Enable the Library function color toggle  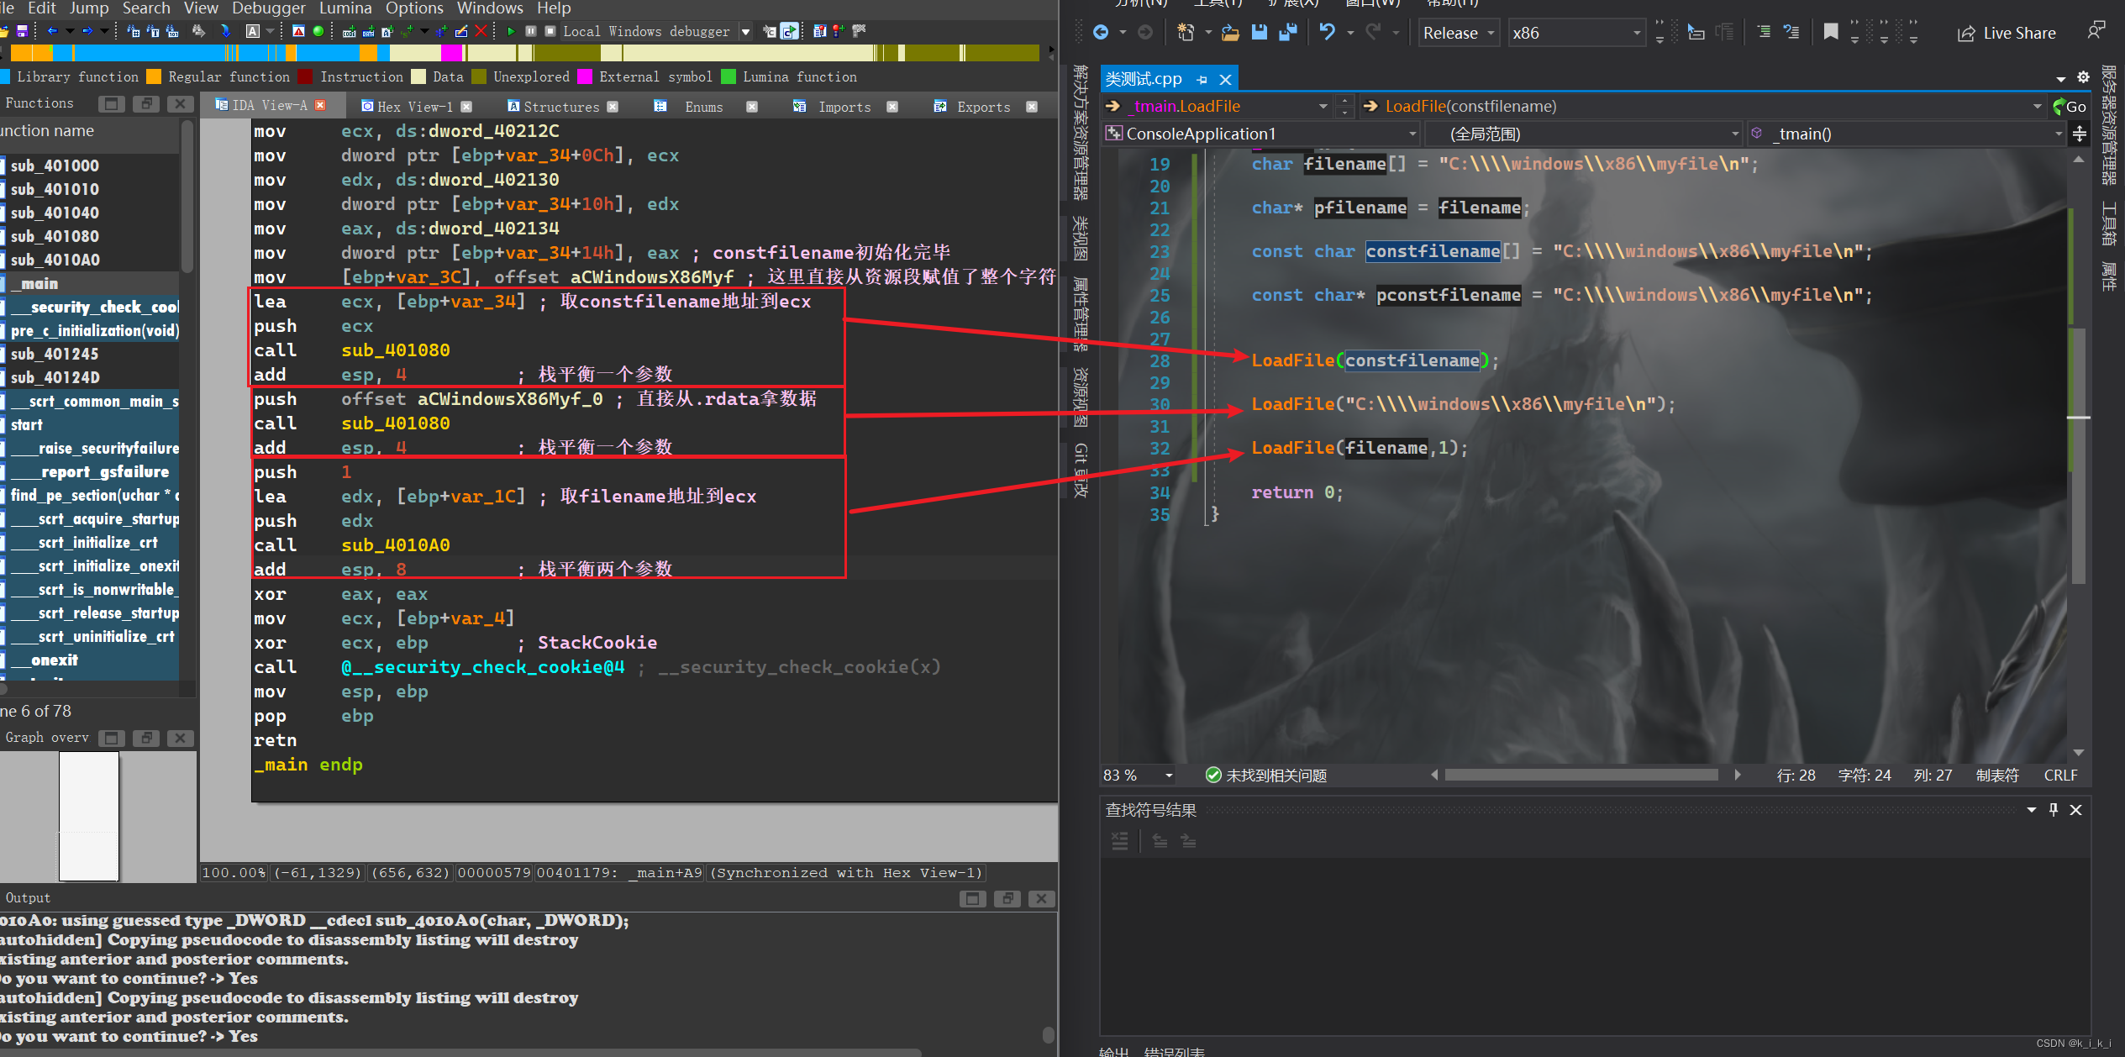[x=9, y=77]
